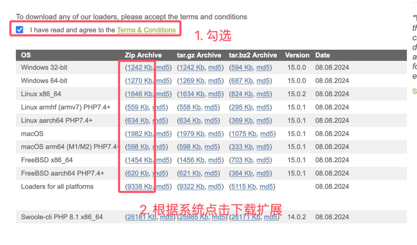Download Loaders for all platforms zip 9338 Kb
This screenshot has width=417, height=245.
140,187
